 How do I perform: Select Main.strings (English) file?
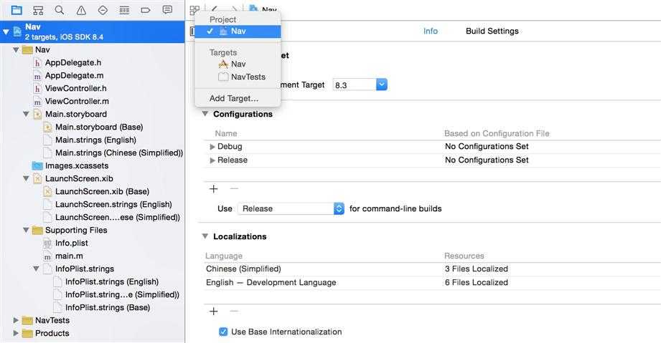coord(95,140)
